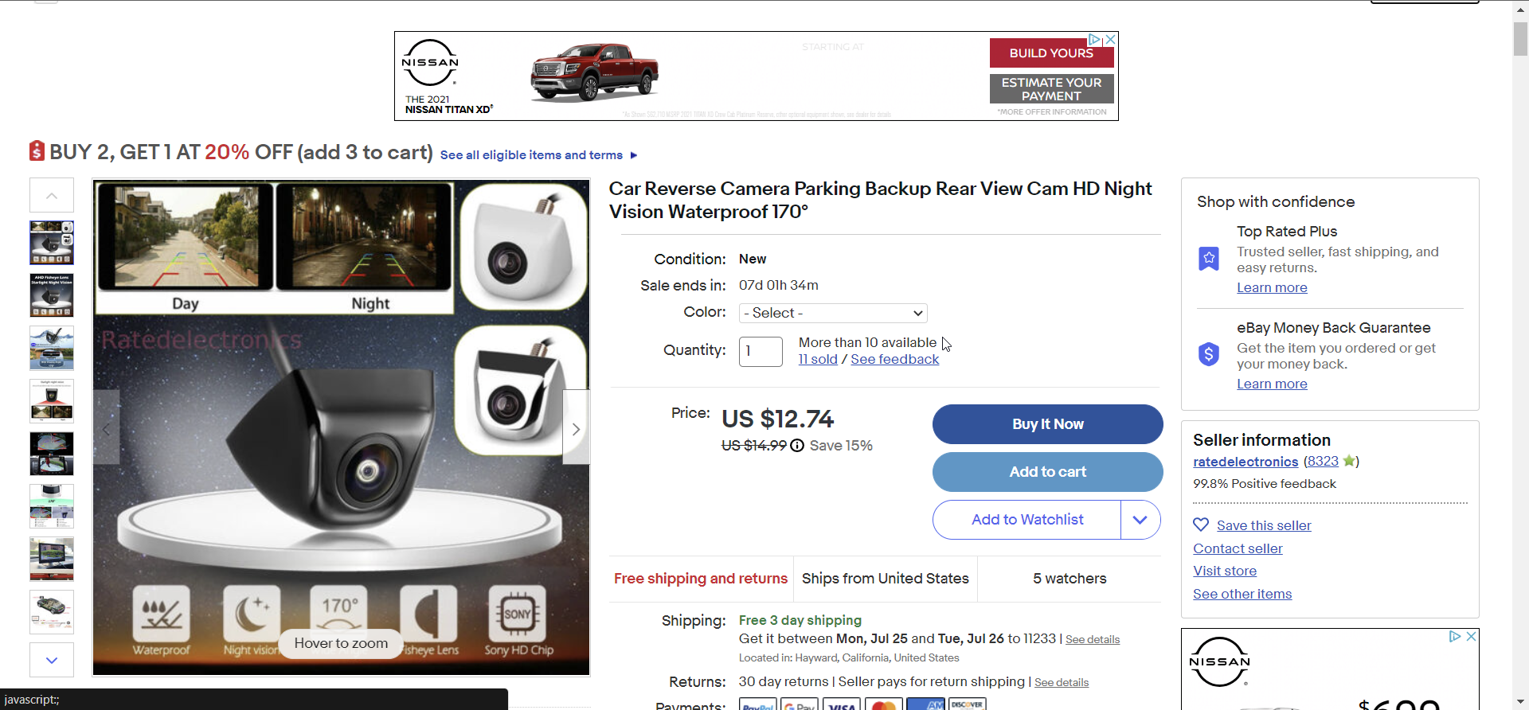The height and width of the screenshot is (710, 1529).
Task: Click the heart icon to save seller
Action: click(x=1201, y=525)
